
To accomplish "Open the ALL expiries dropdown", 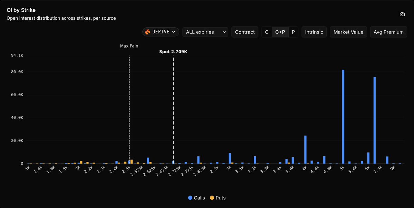I will (x=205, y=32).
